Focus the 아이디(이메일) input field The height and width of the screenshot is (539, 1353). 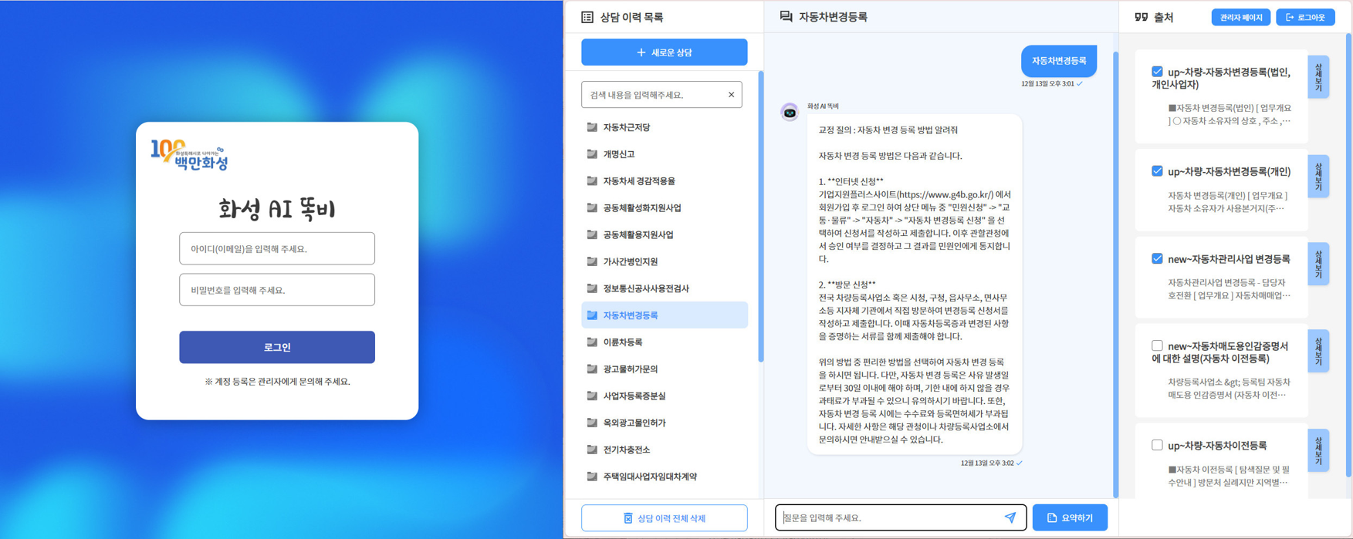(x=277, y=249)
